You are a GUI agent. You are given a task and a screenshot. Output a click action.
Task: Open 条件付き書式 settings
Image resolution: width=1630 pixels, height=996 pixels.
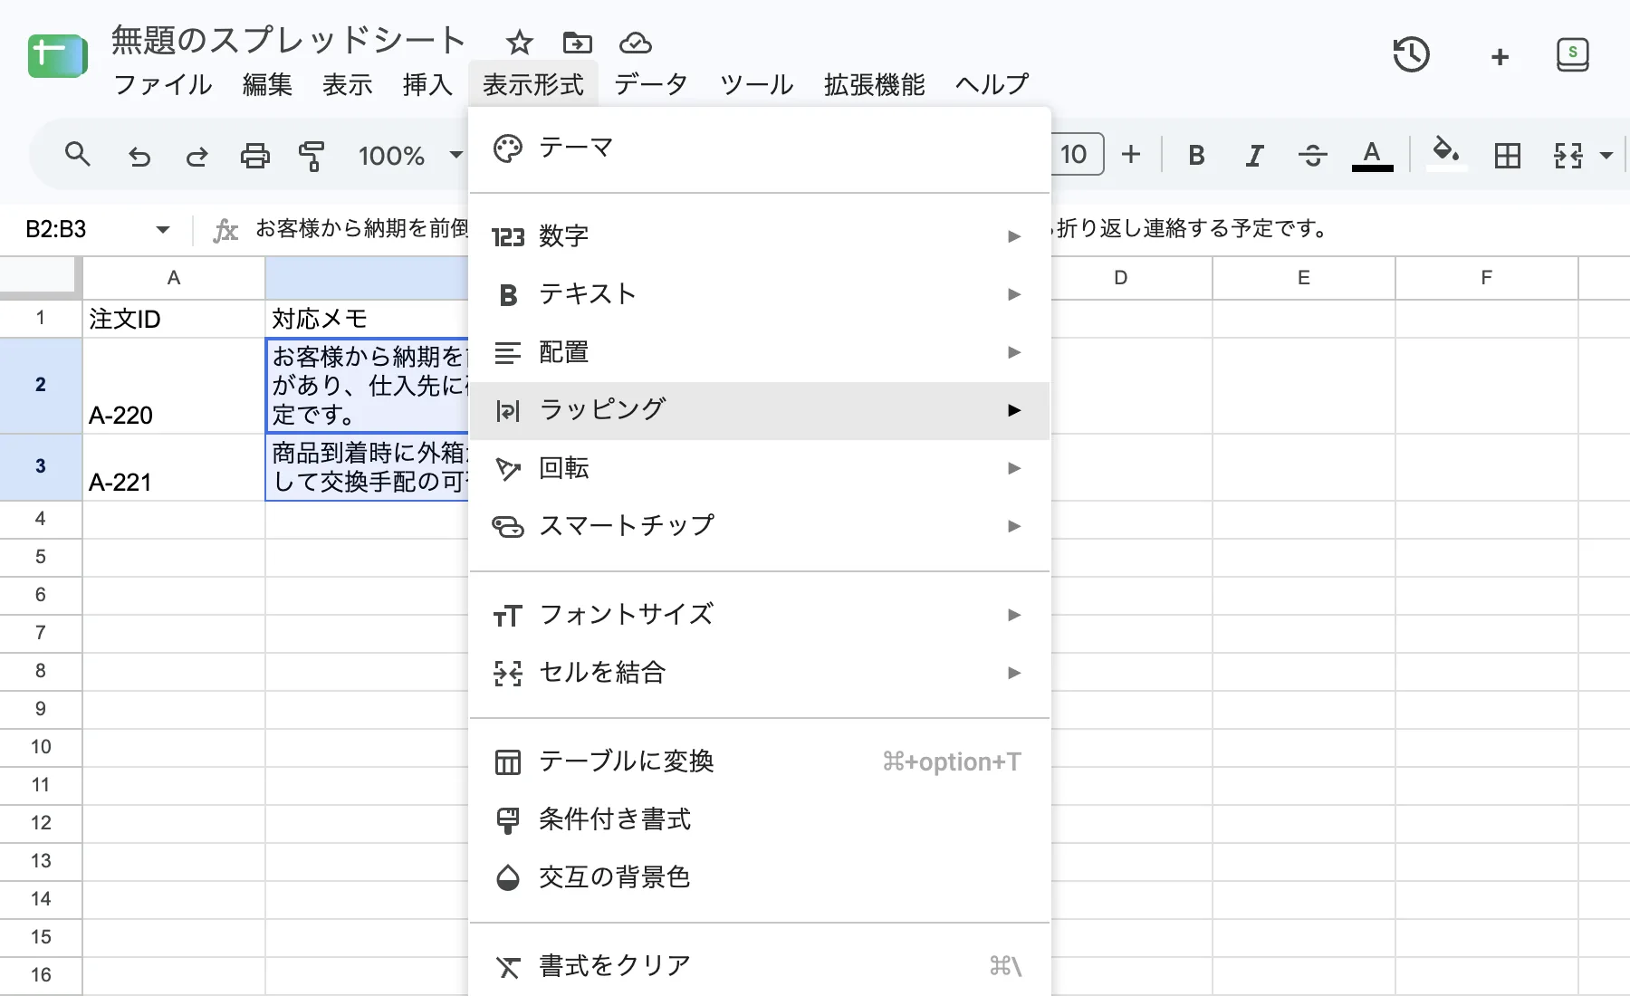click(759, 819)
